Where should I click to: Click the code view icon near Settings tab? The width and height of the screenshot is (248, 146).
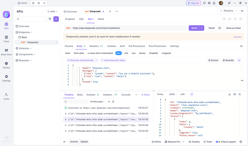(241, 46)
